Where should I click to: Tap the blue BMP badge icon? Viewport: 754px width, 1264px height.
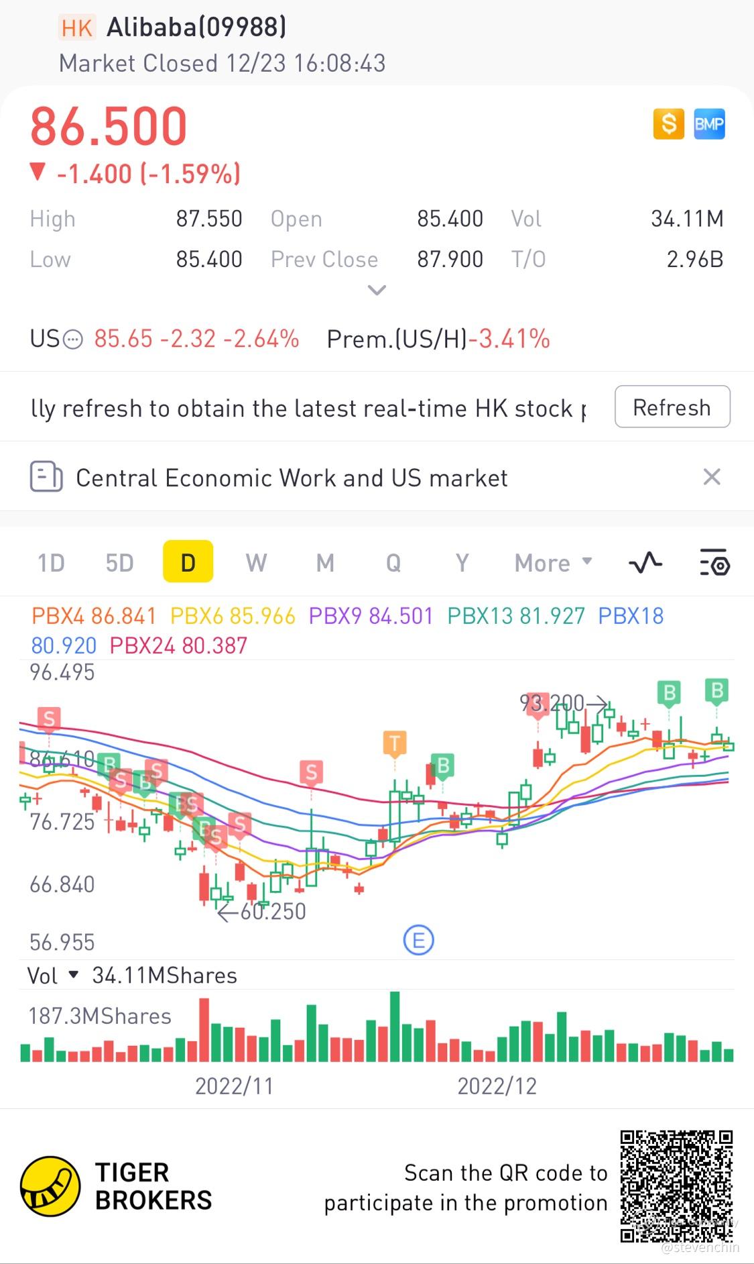tap(709, 124)
